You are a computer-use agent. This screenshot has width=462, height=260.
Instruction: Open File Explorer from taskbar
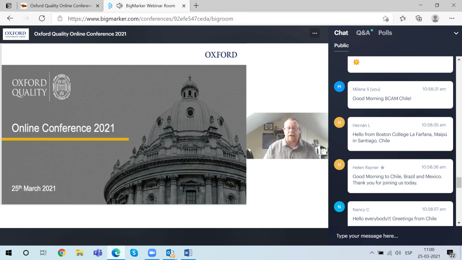(80, 253)
